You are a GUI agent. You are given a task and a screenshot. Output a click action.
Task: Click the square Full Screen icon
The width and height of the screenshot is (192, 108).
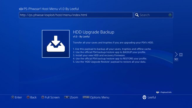[x=43, y=97]
